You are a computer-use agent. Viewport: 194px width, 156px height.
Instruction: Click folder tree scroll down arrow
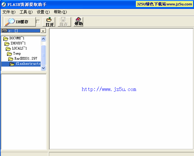click(x=43, y=68)
